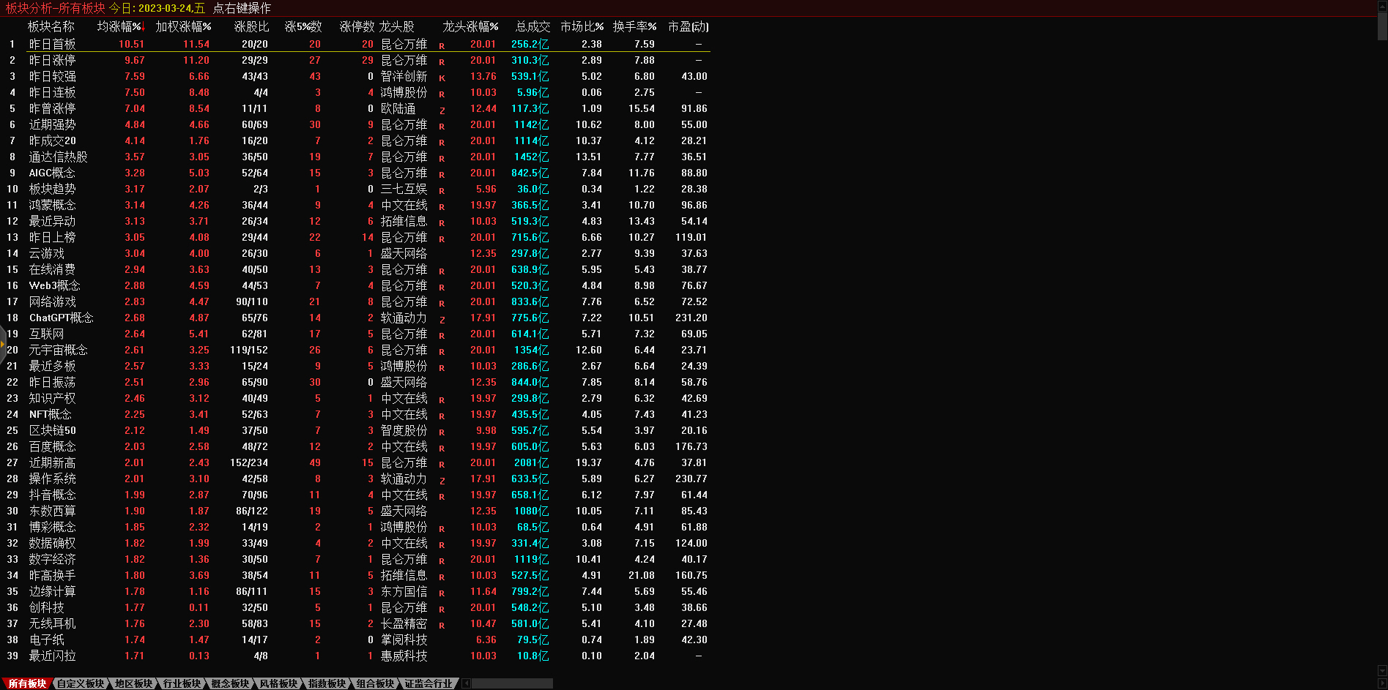Click the Z marker beside 欧陆通
Viewport: 1388px width, 690px height.
[442, 110]
